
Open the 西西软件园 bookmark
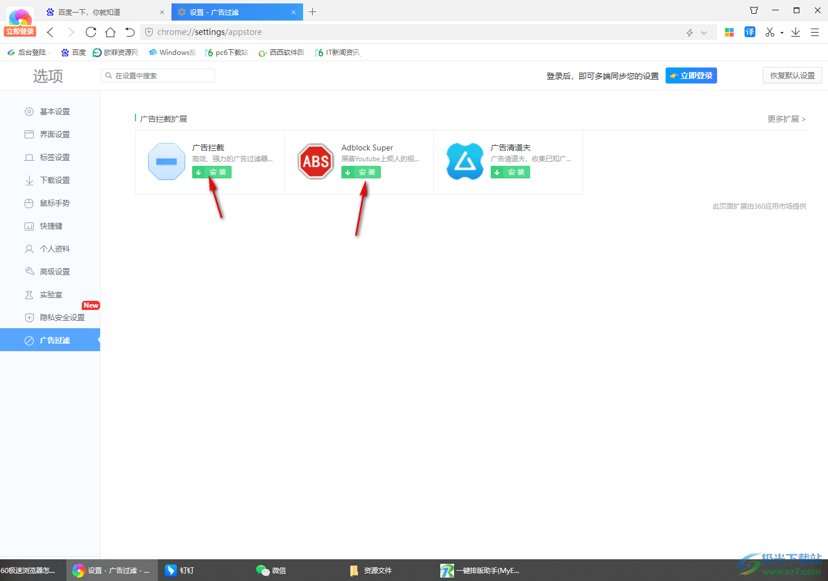point(282,53)
